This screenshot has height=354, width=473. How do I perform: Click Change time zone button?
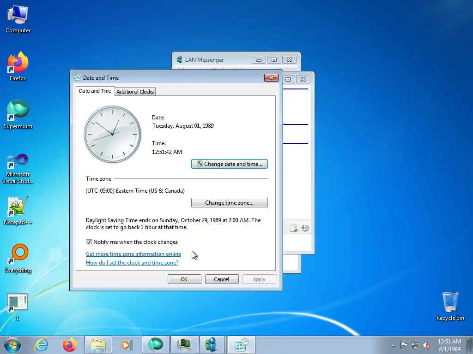point(229,203)
